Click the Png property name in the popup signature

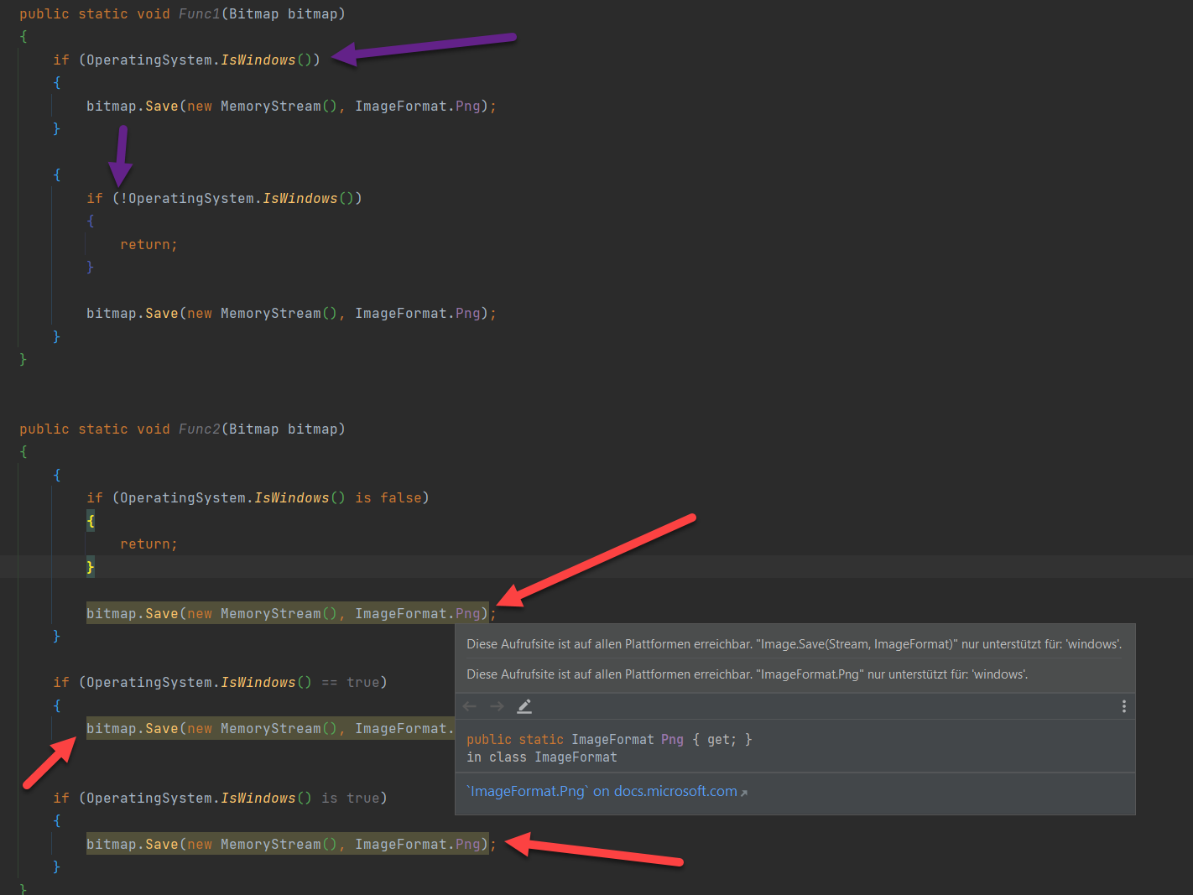(x=672, y=739)
